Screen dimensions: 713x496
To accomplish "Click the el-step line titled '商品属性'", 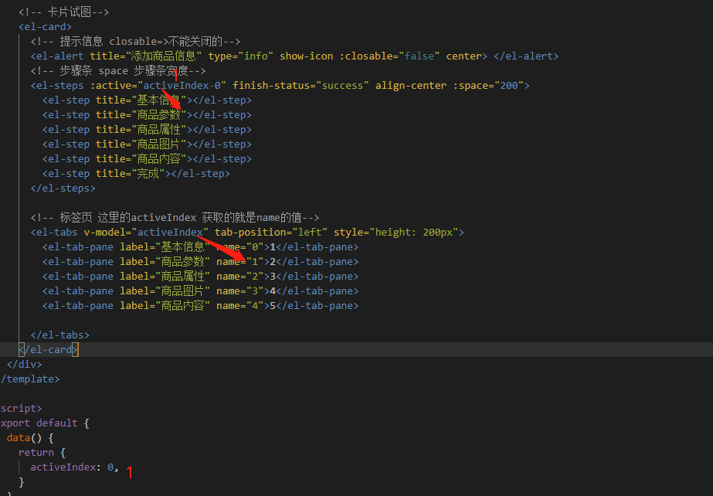I will 147,130.
